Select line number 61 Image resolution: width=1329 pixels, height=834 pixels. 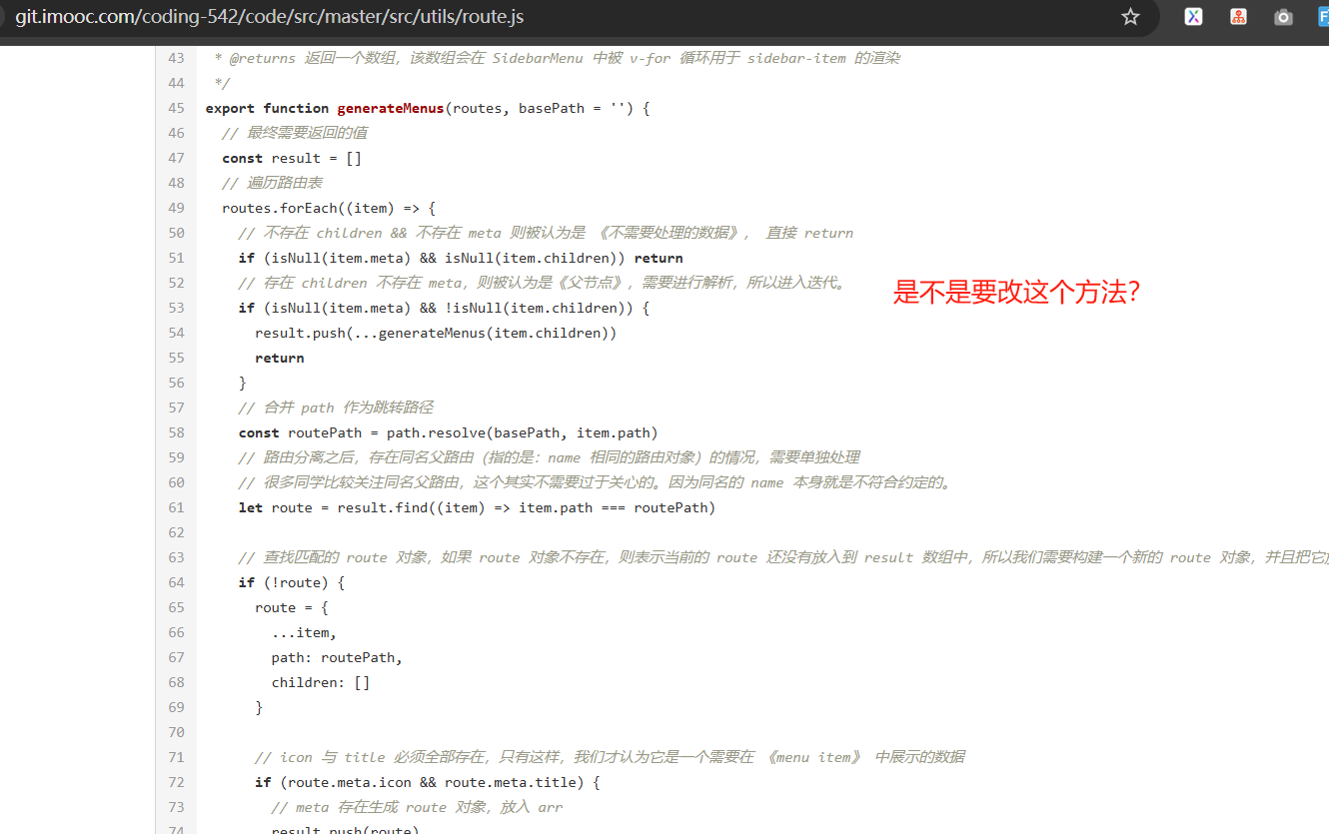176,507
